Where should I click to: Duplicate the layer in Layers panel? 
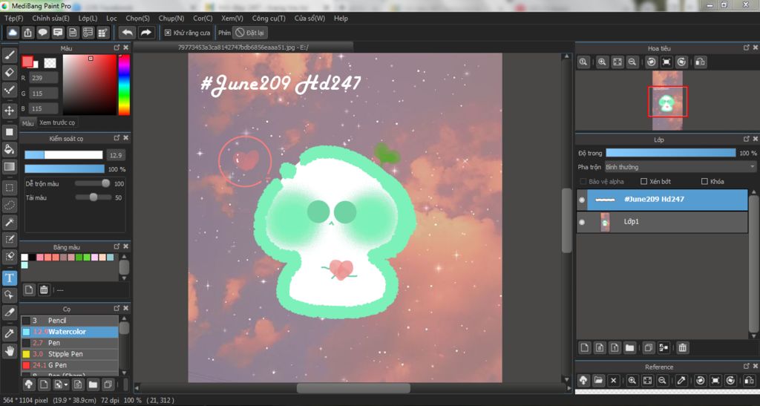[x=649, y=347]
